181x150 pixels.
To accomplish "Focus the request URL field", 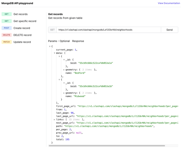I will [109, 30].
